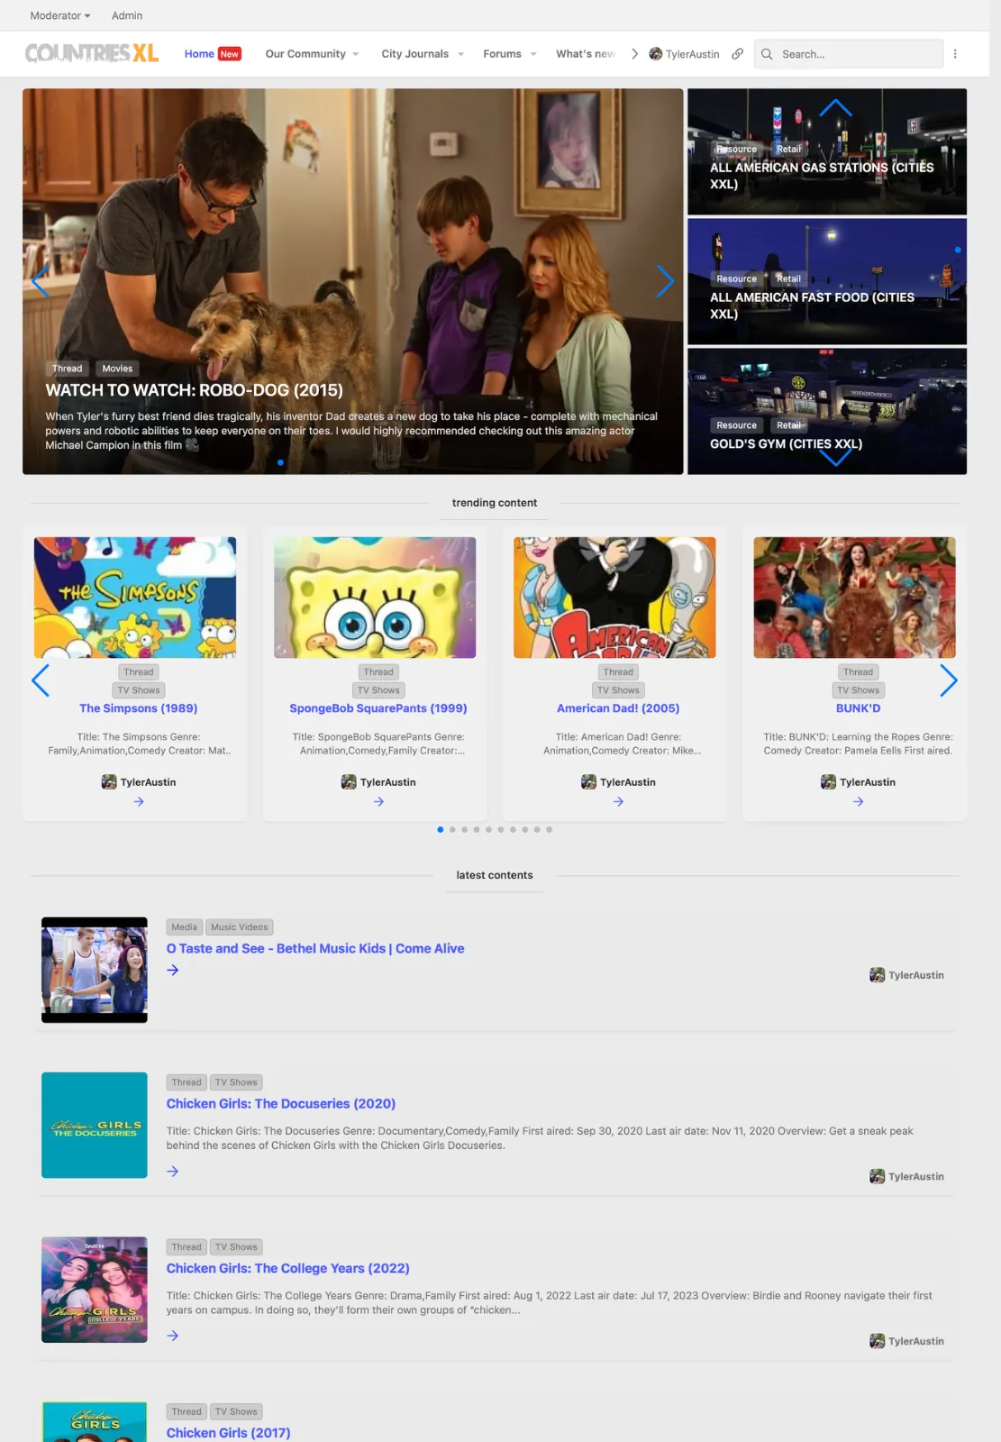The width and height of the screenshot is (1001, 1442).
Task: Open Chicken Girls (2017) thread link
Action: click(228, 1433)
